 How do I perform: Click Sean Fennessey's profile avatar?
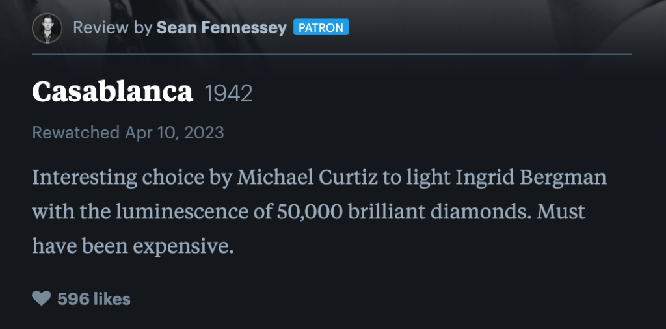47,28
